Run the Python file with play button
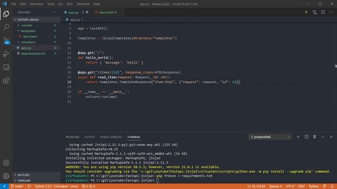Viewport: 337px width, 189px height. 306,12
